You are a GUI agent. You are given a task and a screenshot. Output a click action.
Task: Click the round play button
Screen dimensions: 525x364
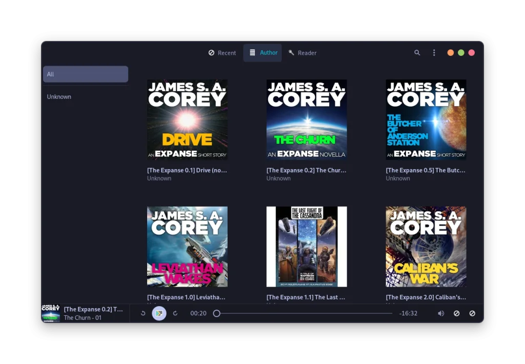point(159,313)
